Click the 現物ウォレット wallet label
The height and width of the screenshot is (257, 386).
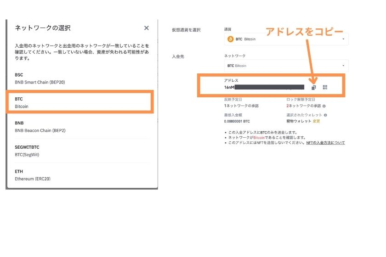pyautogui.click(x=299, y=121)
